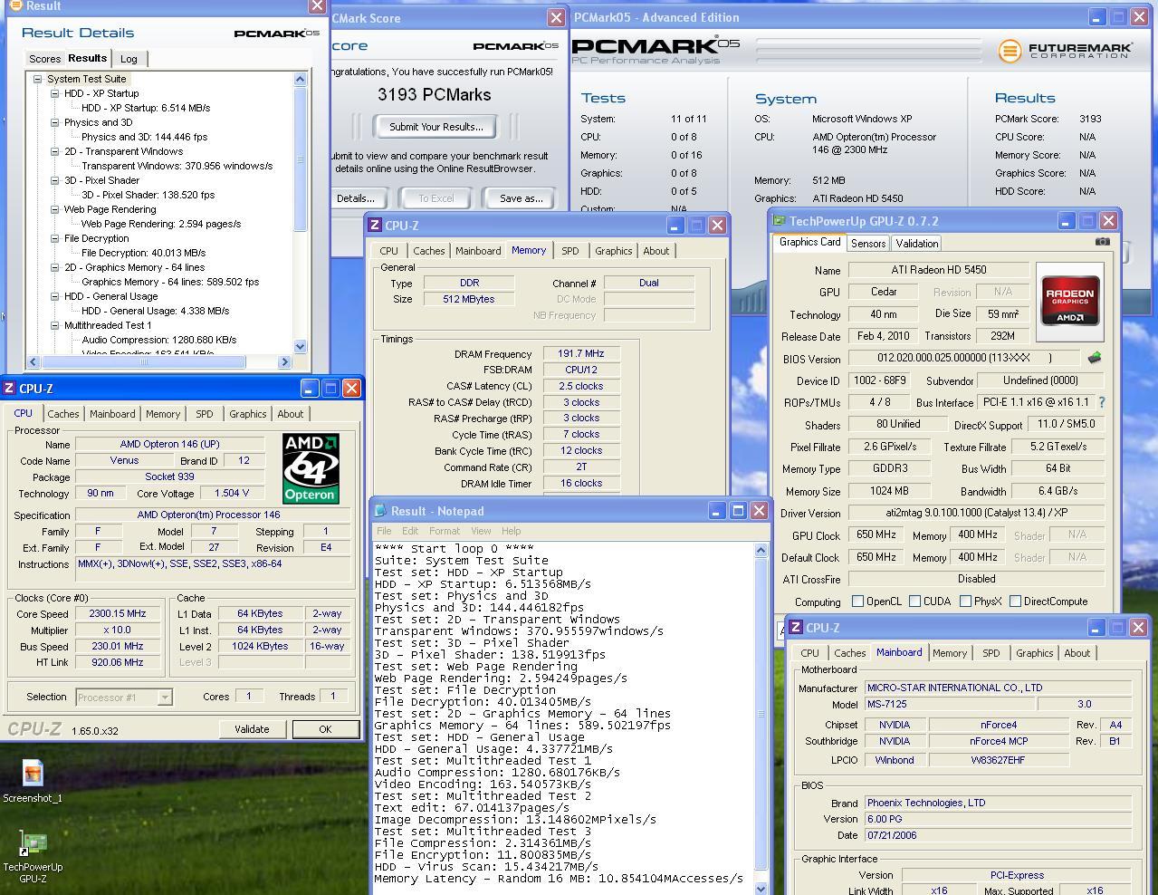Click the 3193 PCMarks score text
1158x895 pixels.
pyautogui.click(x=434, y=95)
